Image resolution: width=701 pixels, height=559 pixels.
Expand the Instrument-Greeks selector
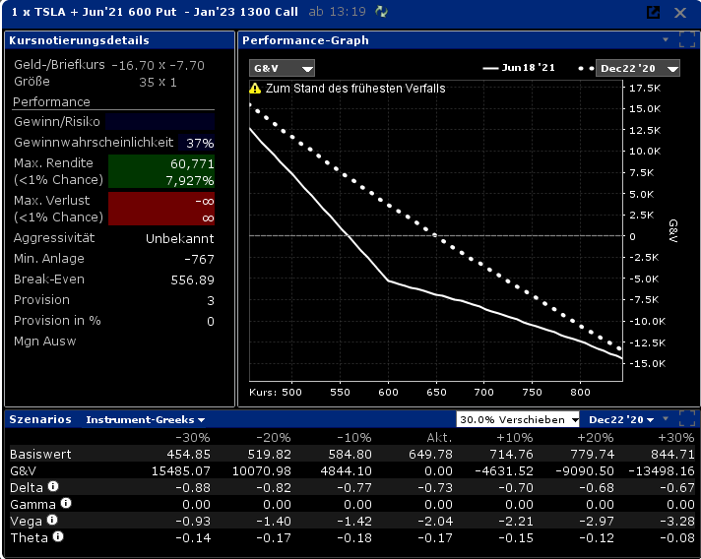(145, 419)
